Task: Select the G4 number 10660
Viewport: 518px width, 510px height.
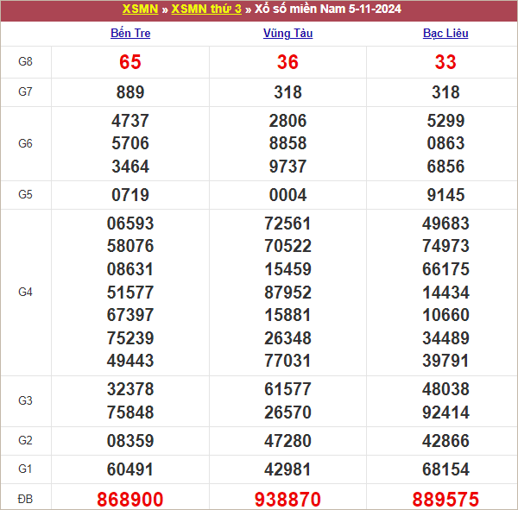Action: coord(445,315)
